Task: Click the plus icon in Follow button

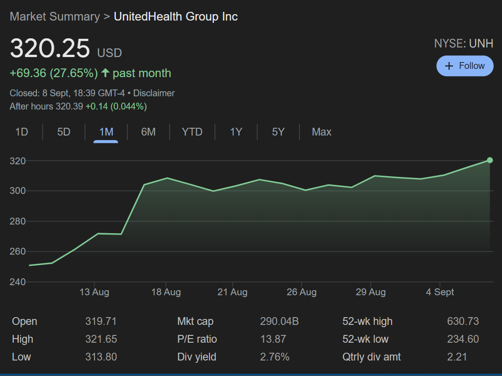Action: [x=449, y=66]
